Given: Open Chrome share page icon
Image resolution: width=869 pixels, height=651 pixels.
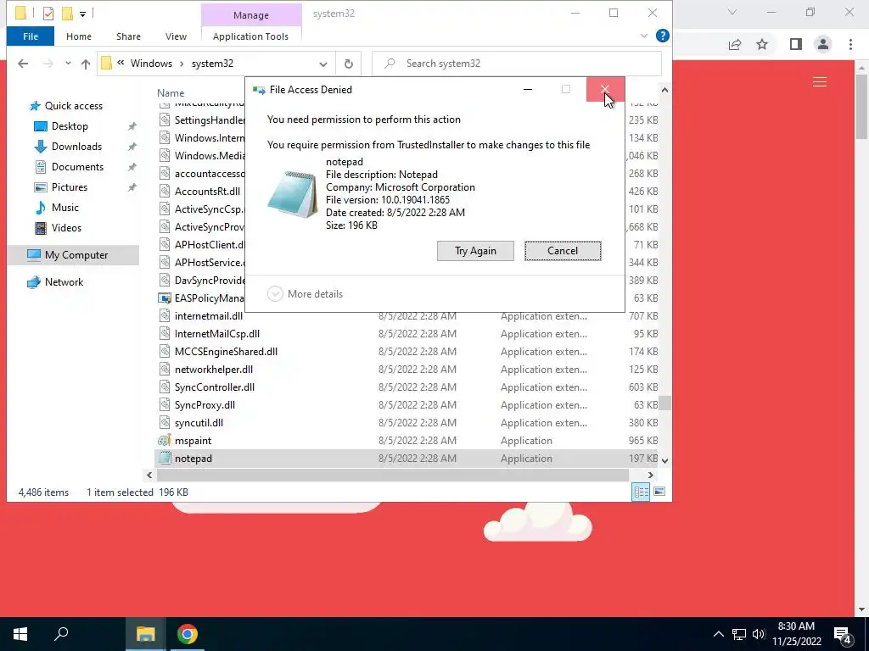Looking at the screenshot, I should (735, 44).
